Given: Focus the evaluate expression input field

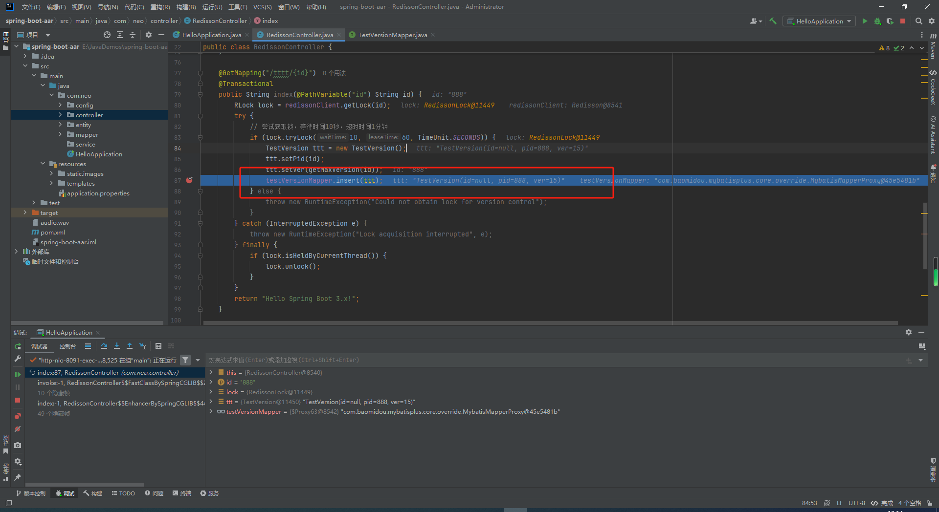Looking at the screenshot, I should (x=555, y=360).
